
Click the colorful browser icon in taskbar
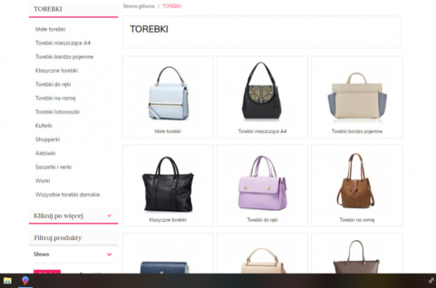(25, 281)
